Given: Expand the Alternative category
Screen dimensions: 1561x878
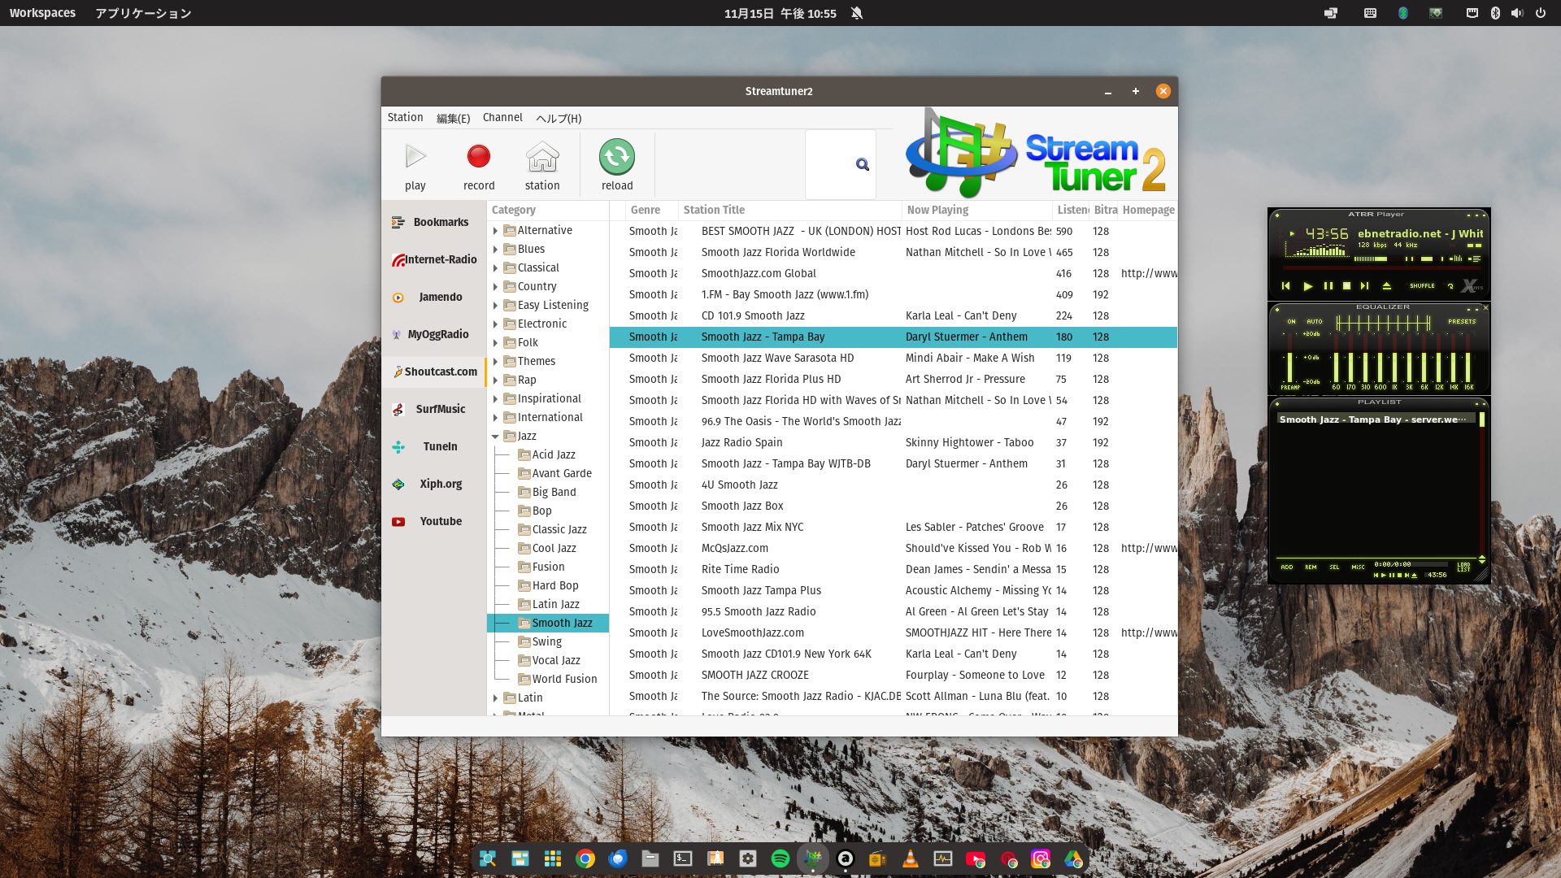Looking at the screenshot, I should pyautogui.click(x=495, y=231).
